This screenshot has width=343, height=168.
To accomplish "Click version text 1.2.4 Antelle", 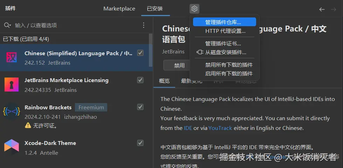I will (41, 153).
